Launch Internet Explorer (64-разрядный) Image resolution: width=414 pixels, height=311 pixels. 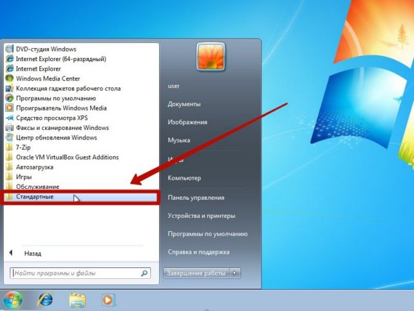[56, 58]
